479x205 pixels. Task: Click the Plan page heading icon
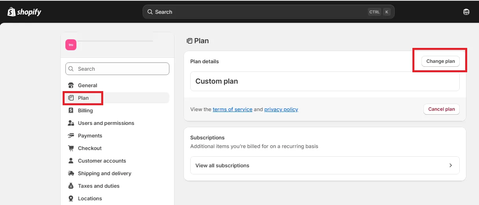pos(189,41)
